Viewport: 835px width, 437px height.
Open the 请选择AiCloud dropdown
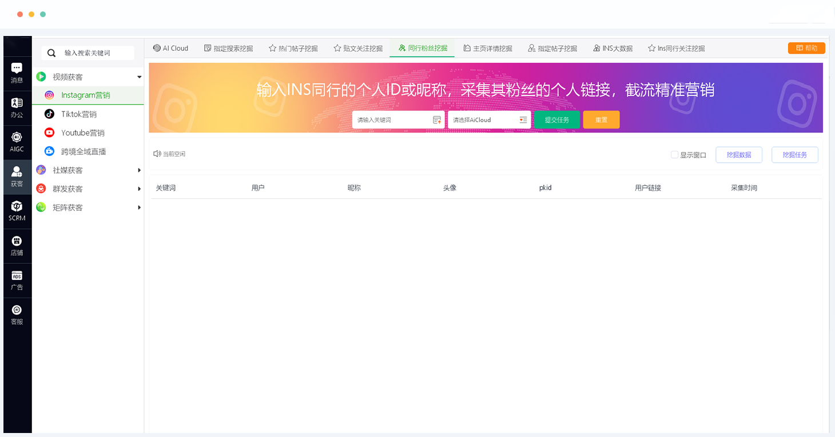click(x=489, y=120)
